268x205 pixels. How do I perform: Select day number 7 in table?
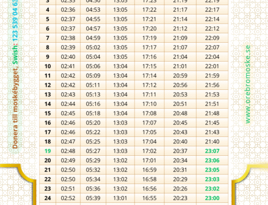pyautogui.click(x=48, y=38)
